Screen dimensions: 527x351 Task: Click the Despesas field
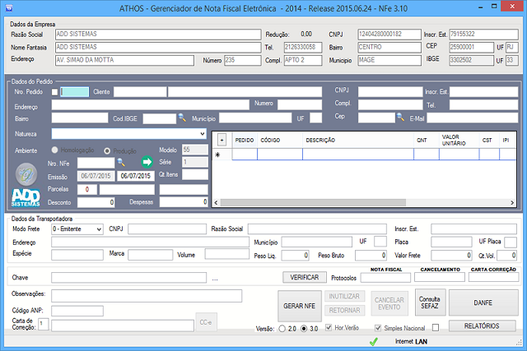(x=184, y=202)
